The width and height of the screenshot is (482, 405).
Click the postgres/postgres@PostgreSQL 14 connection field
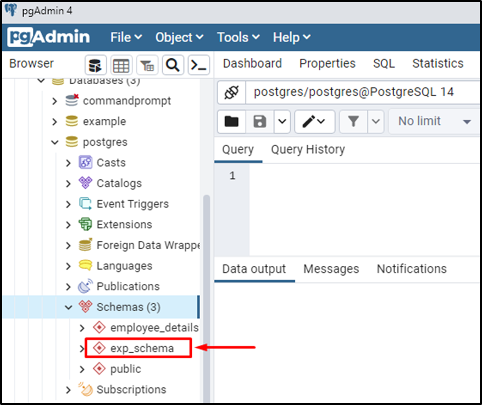pyautogui.click(x=362, y=92)
